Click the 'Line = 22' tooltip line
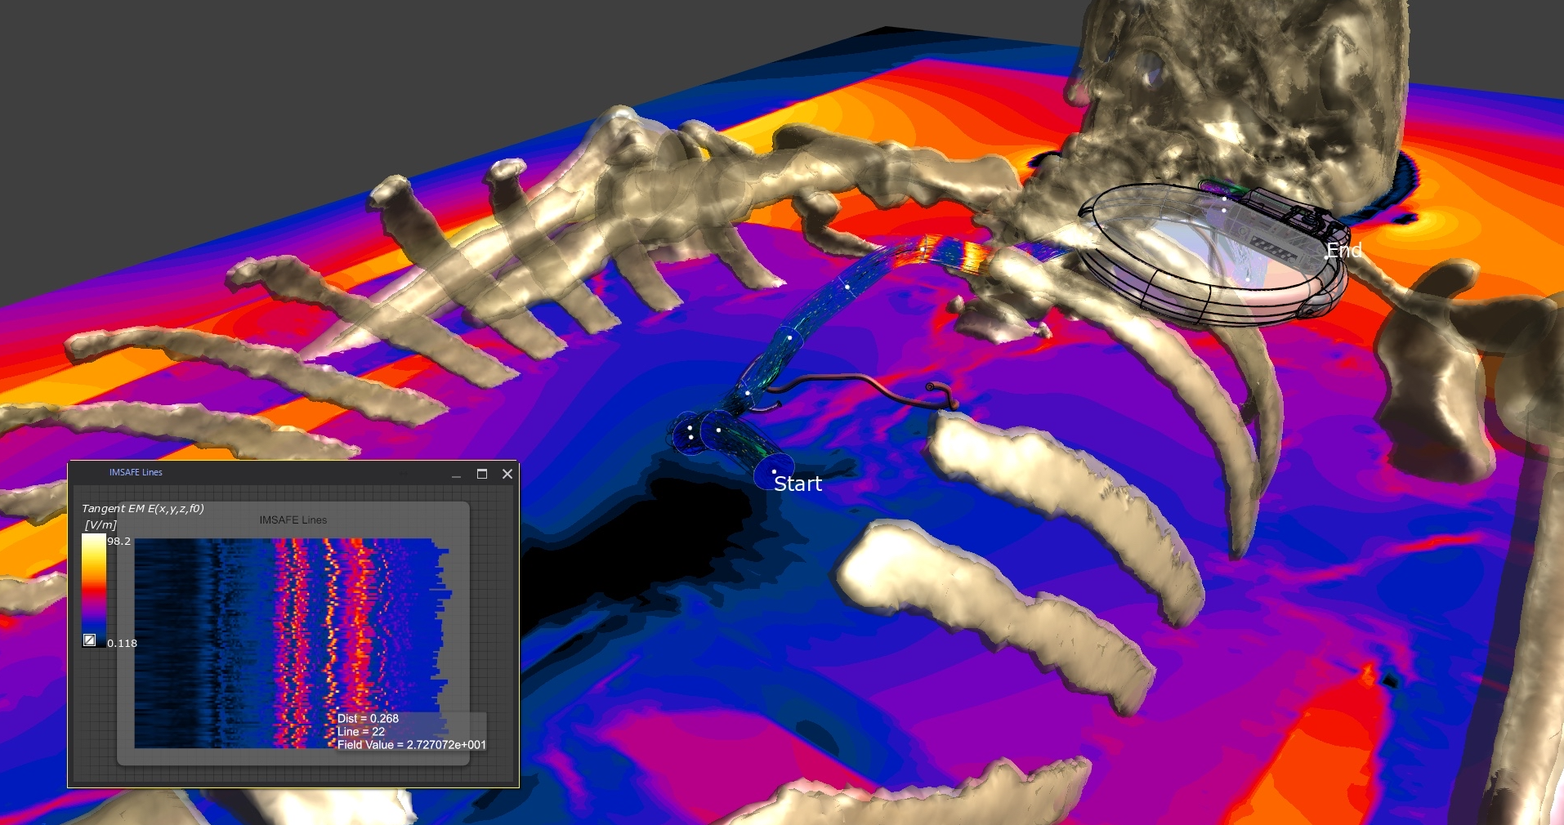This screenshot has height=825, width=1564. tap(360, 732)
